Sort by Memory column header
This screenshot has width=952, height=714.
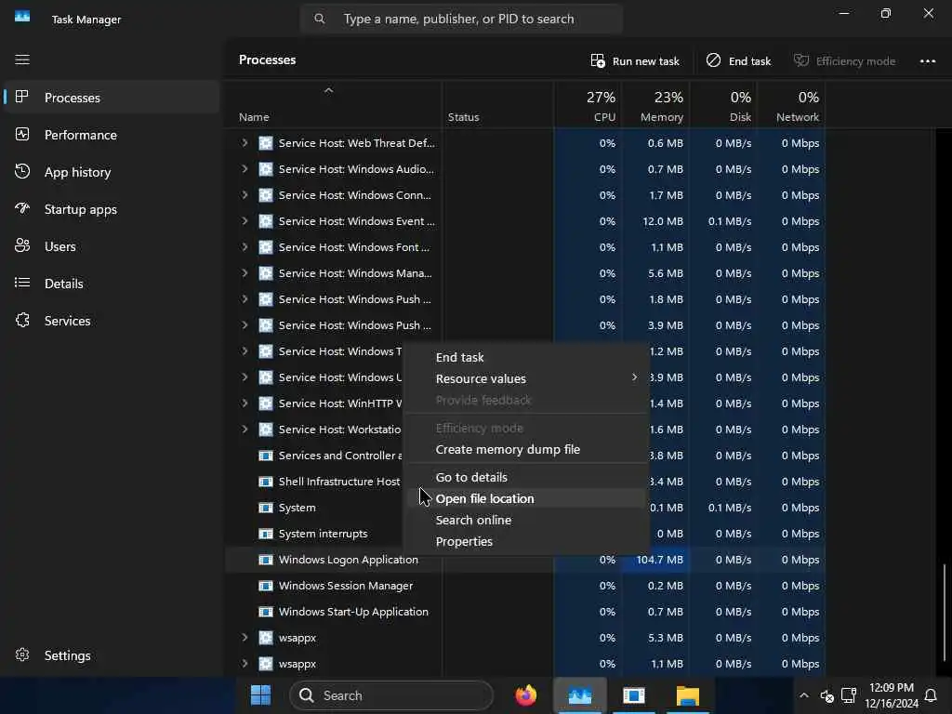(x=655, y=106)
